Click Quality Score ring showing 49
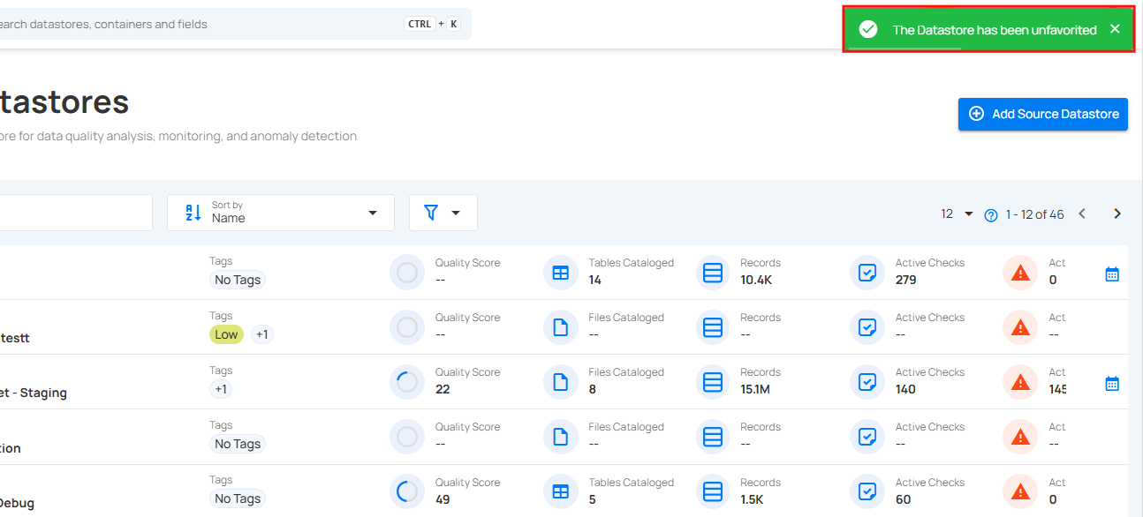 tap(407, 492)
